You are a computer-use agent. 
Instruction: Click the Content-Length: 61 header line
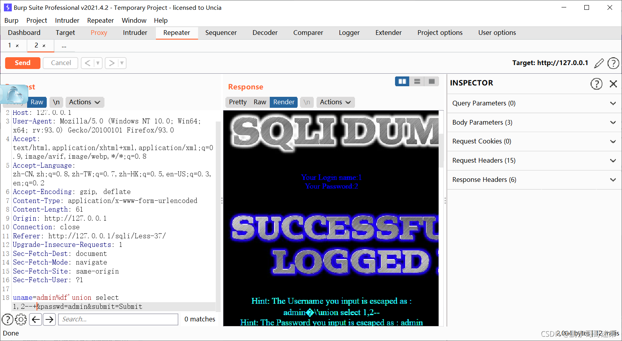[48, 209]
